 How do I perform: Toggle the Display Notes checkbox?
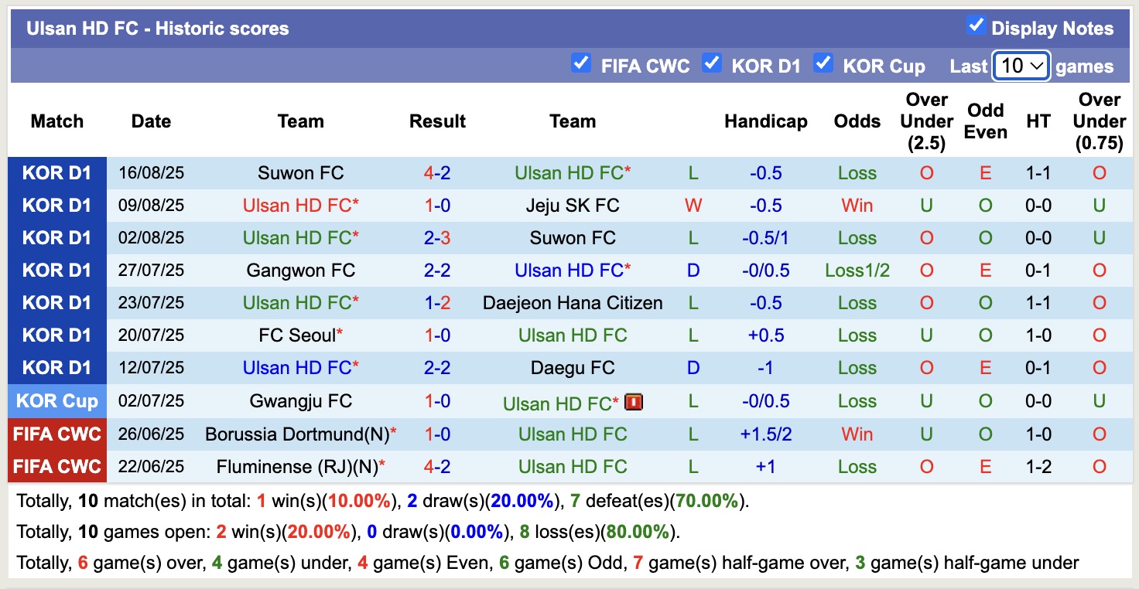click(x=976, y=26)
